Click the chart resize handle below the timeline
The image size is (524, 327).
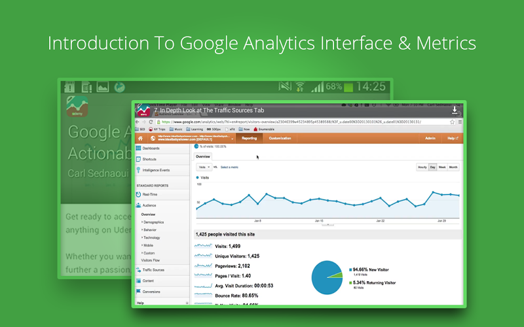tap(328, 225)
